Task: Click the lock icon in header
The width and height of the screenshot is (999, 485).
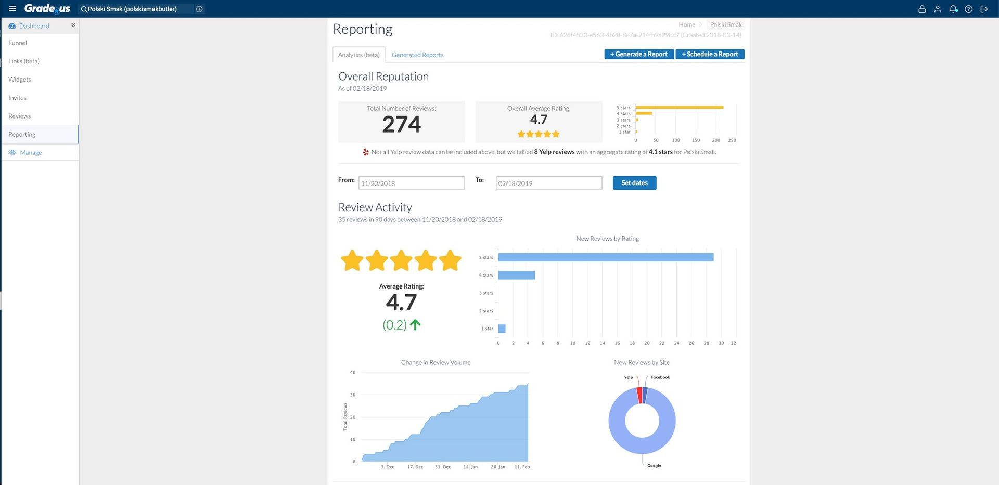Action: [922, 9]
